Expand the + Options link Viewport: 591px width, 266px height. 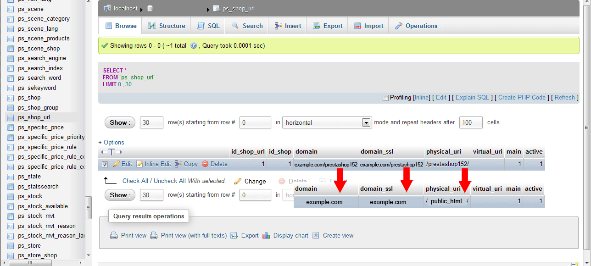[111, 143]
